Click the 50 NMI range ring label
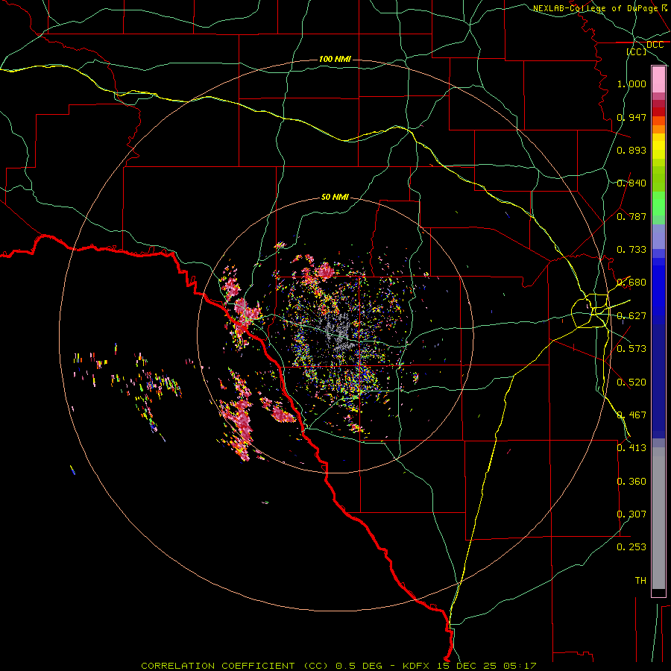This screenshot has height=671, width=671. (335, 197)
